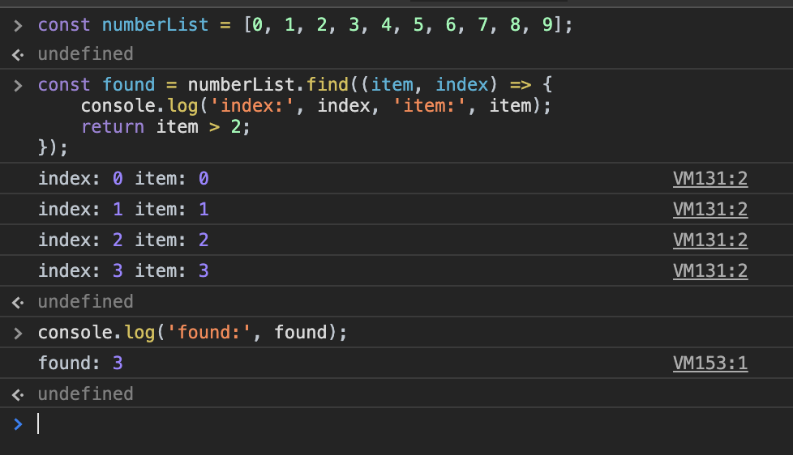Click the 'index: 2 item: 2' log message
The width and height of the screenshot is (793, 455).
click(x=123, y=240)
